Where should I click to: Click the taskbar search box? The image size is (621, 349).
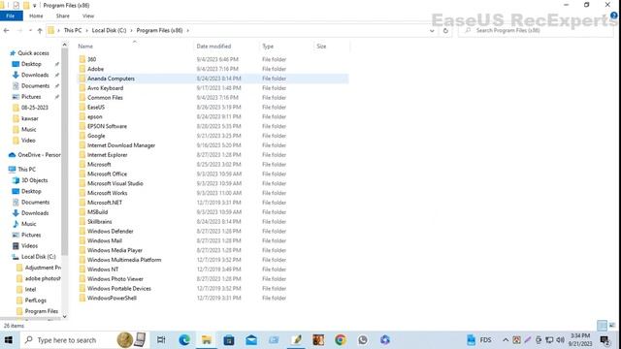pyautogui.click(x=67, y=340)
